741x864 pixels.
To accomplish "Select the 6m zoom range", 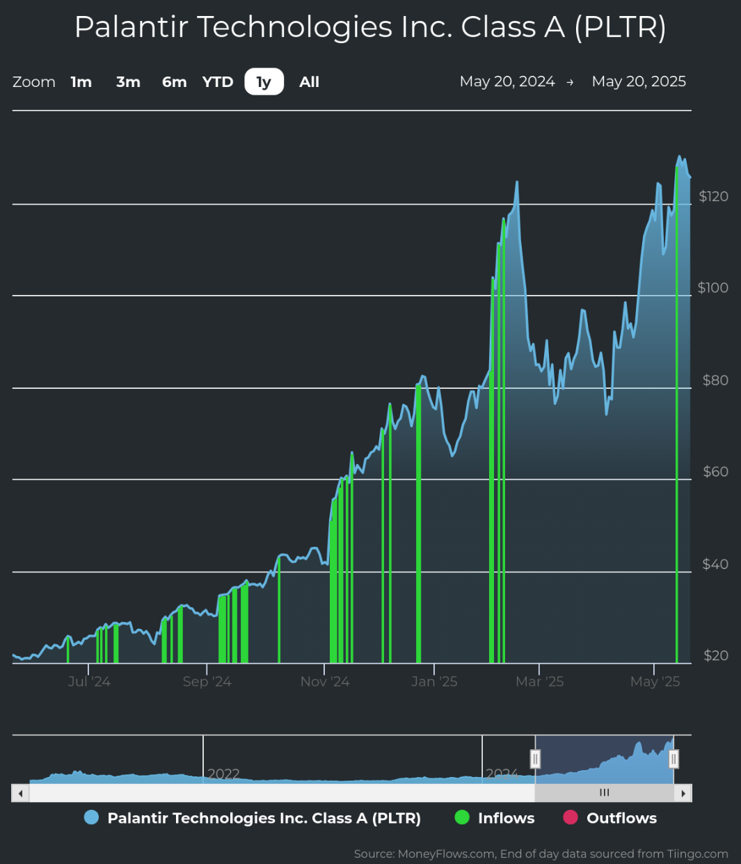I will coord(174,82).
